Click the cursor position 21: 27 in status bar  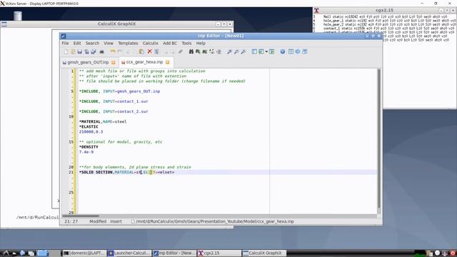point(71,221)
